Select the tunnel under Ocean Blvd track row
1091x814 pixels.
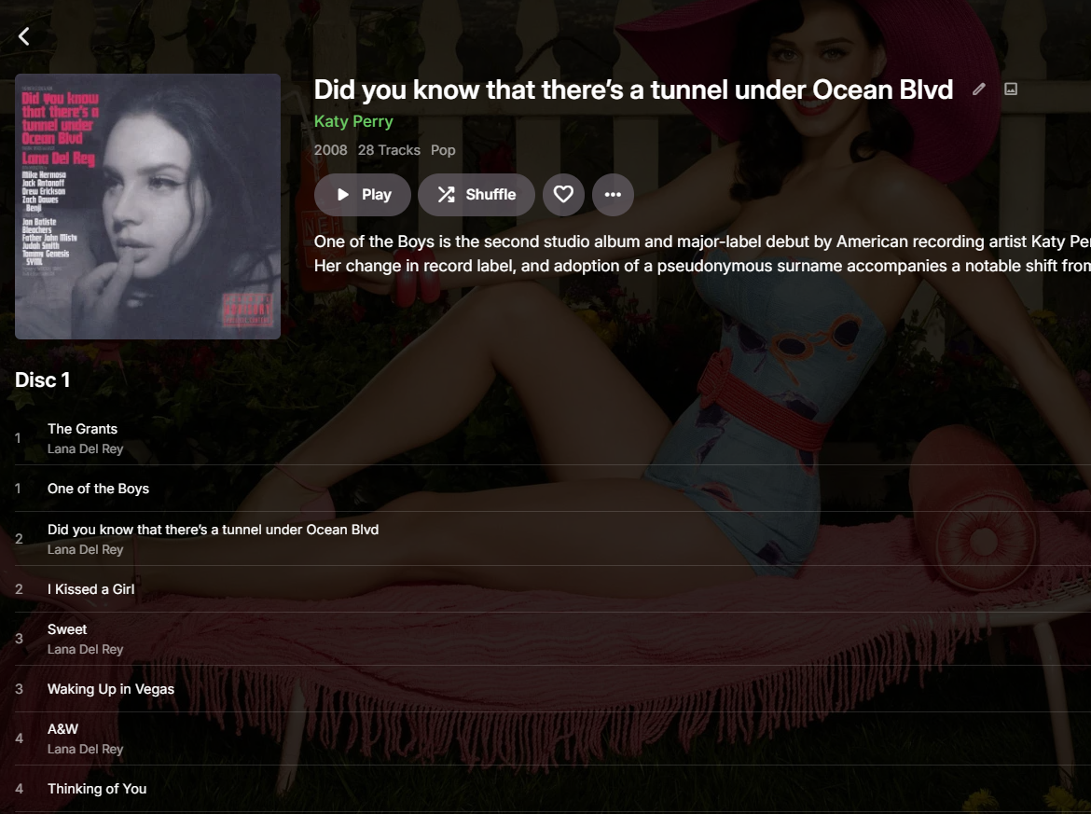click(552, 539)
